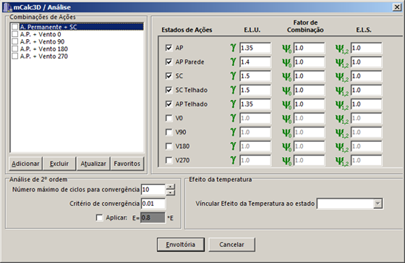Image resolution: width=405 pixels, height=263 pixels.
Task: Click the Critério de convergência field
Action: tap(153, 204)
